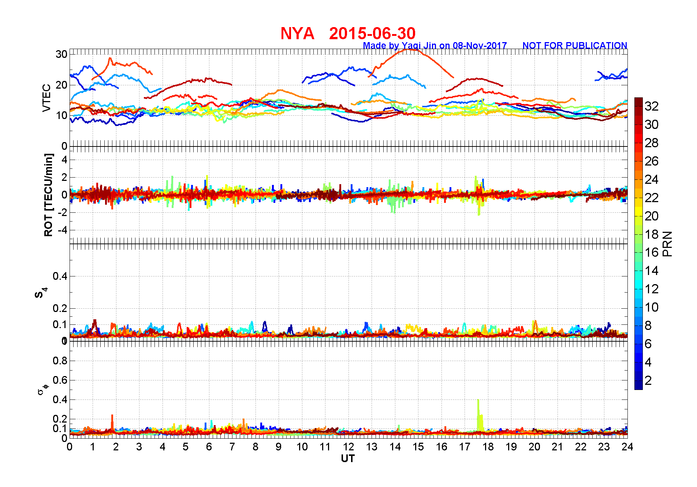Select the "26" tick label on the PRN colorbar

pos(652,161)
